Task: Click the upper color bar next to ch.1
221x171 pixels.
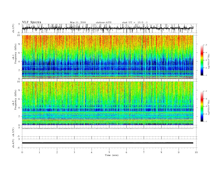Action: coord(202,60)
